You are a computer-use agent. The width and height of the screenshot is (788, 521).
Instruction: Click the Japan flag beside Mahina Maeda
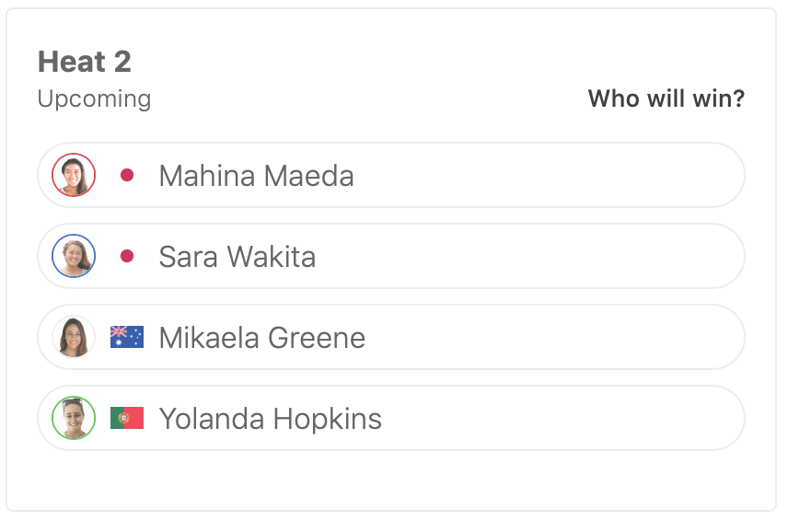(127, 175)
